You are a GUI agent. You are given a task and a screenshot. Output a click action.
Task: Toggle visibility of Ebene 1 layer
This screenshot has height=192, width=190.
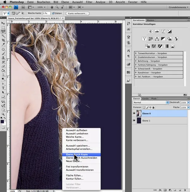click(135, 121)
